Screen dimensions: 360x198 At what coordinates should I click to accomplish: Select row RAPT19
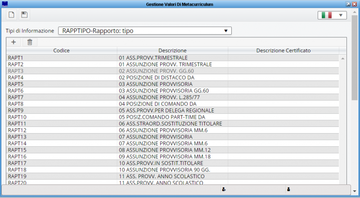click(173, 176)
